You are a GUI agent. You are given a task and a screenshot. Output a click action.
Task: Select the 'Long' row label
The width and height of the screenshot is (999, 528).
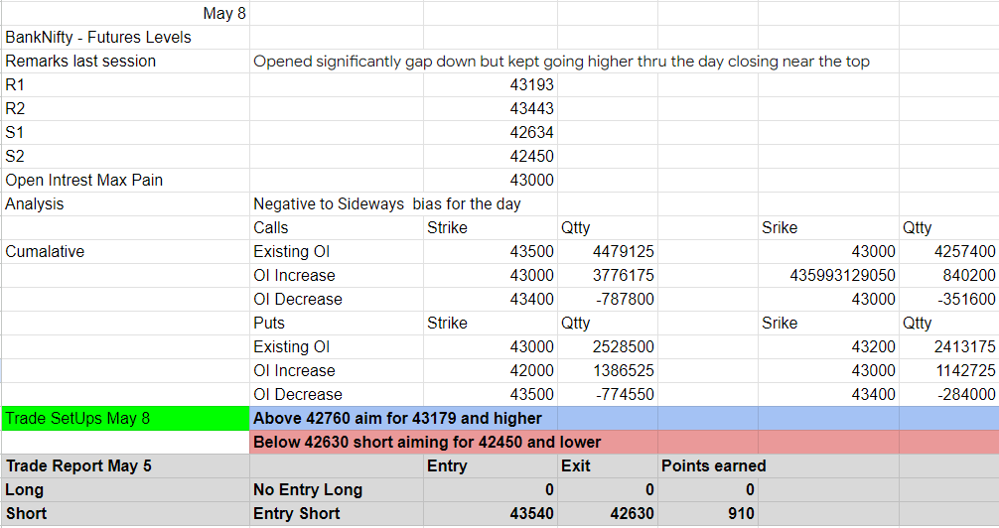tap(125, 490)
